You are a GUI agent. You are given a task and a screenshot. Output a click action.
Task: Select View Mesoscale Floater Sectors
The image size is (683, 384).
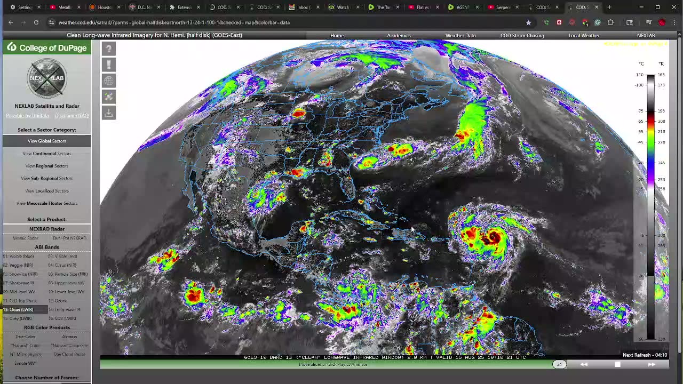coord(47,203)
